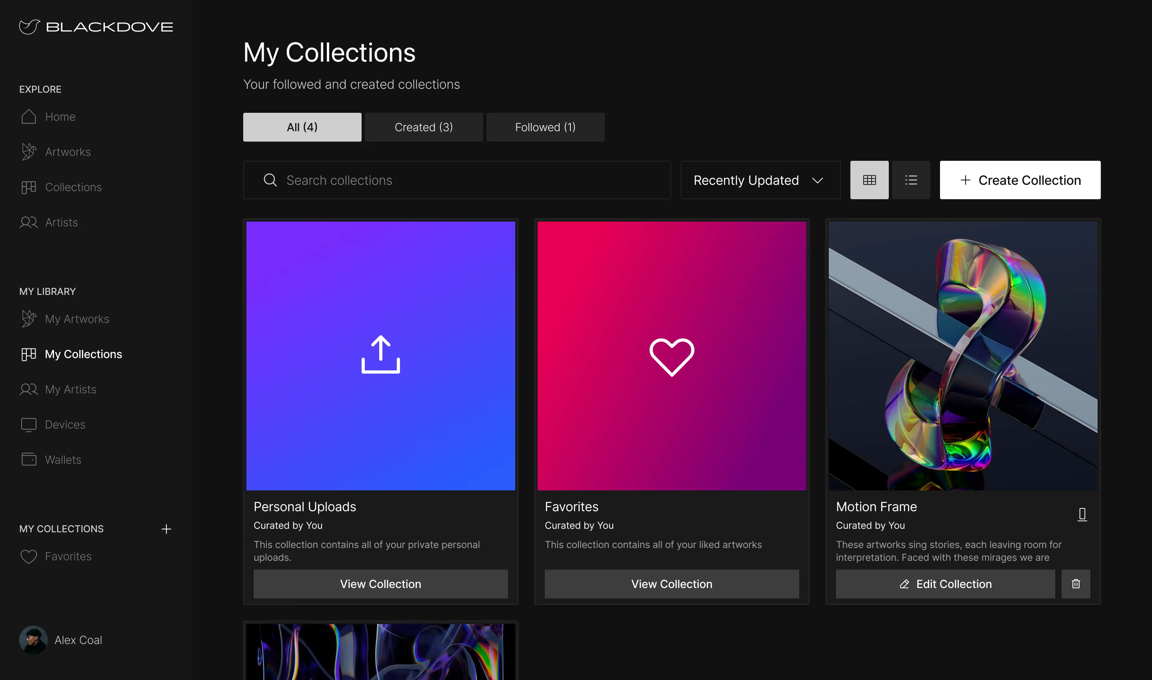Open My Artists in My Library
This screenshot has width=1152, height=680.
pyautogui.click(x=58, y=389)
